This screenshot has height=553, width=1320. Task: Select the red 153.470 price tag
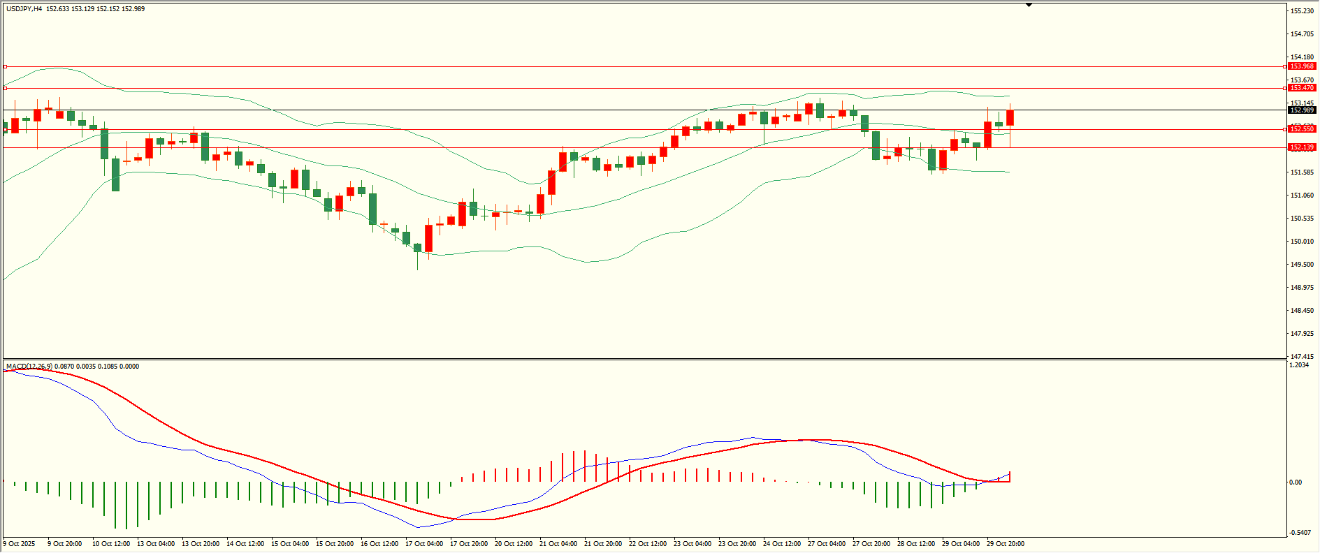1302,88
